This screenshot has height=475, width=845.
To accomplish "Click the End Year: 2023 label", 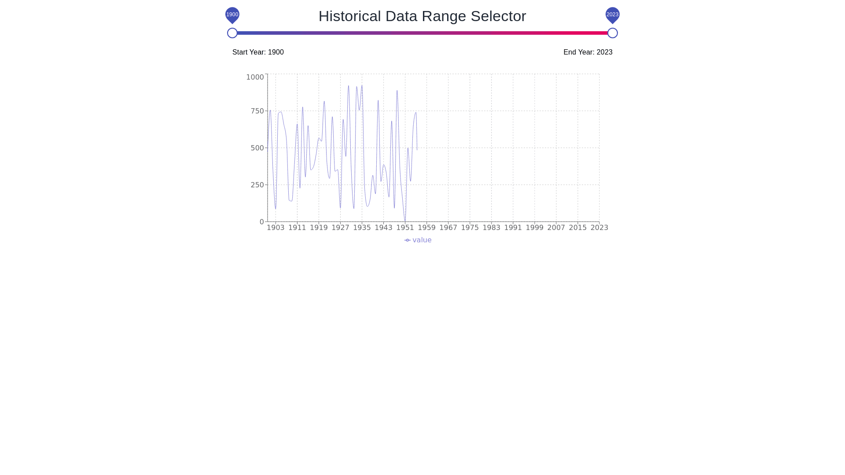I will tap(588, 52).
